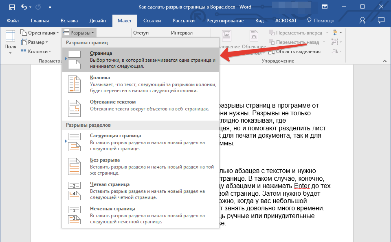Open the Рецензирование ribbon tab
The height and width of the screenshot is (242, 391).
click(x=225, y=21)
